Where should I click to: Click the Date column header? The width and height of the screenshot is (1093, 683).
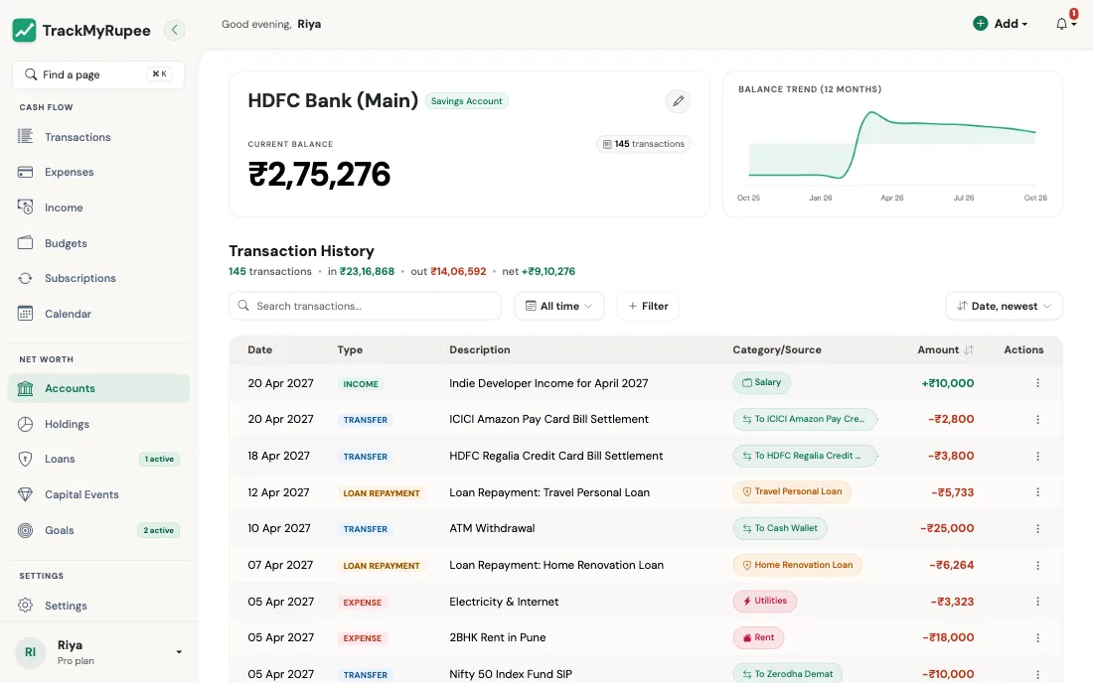pos(260,350)
